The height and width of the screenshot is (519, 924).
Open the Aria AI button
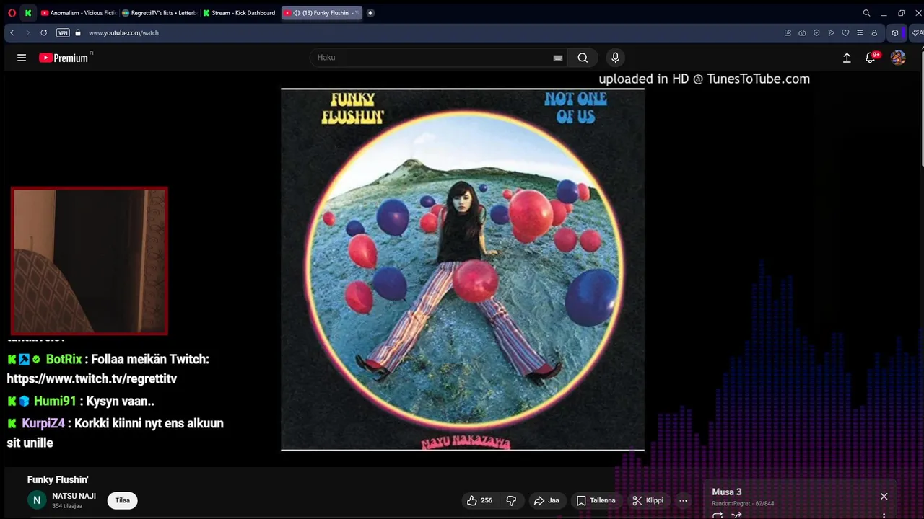click(918, 32)
